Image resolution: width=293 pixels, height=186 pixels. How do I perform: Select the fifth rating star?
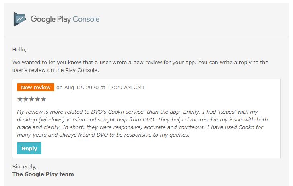click(x=43, y=99)
